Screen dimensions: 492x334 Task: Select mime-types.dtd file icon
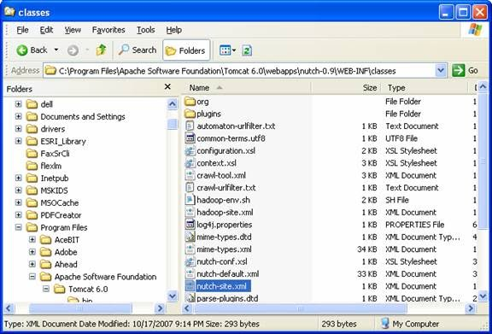pyautogui.click(x=190, y=237)
